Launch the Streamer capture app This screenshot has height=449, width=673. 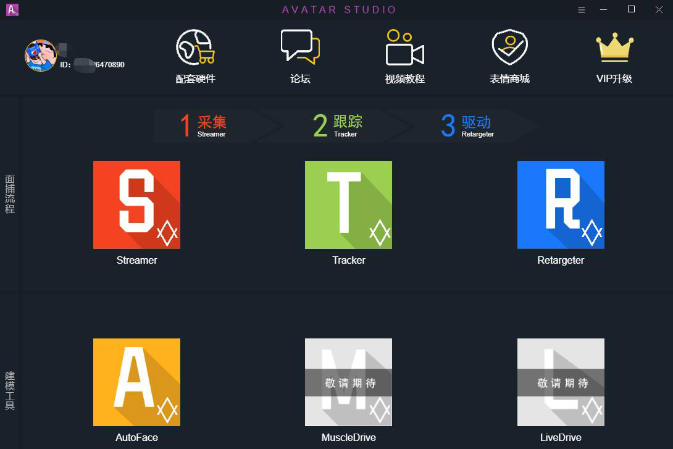(x=136, y=204)
